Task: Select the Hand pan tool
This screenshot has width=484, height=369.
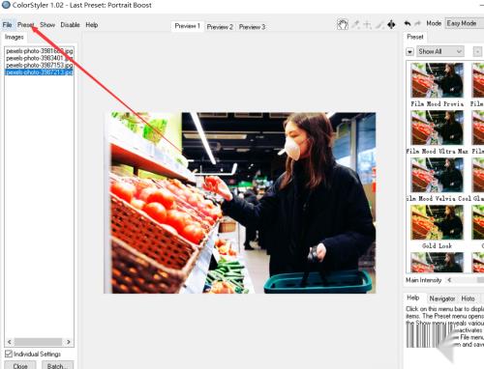Action: (x=343, y=24)
